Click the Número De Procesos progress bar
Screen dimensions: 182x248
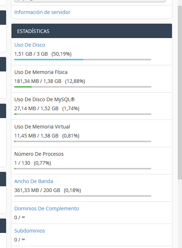tap(83, 169)
